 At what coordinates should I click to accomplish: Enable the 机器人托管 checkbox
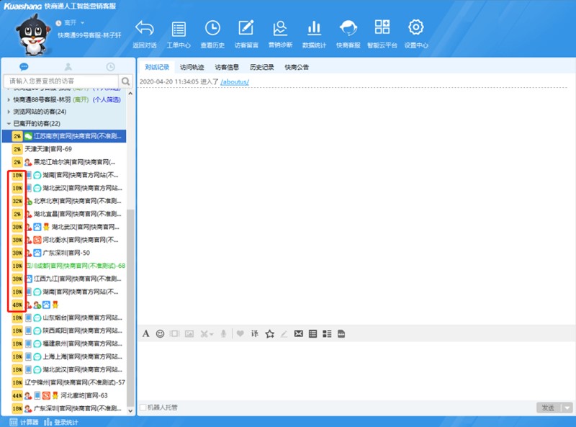pyautogui.click(x=143, y=408)
